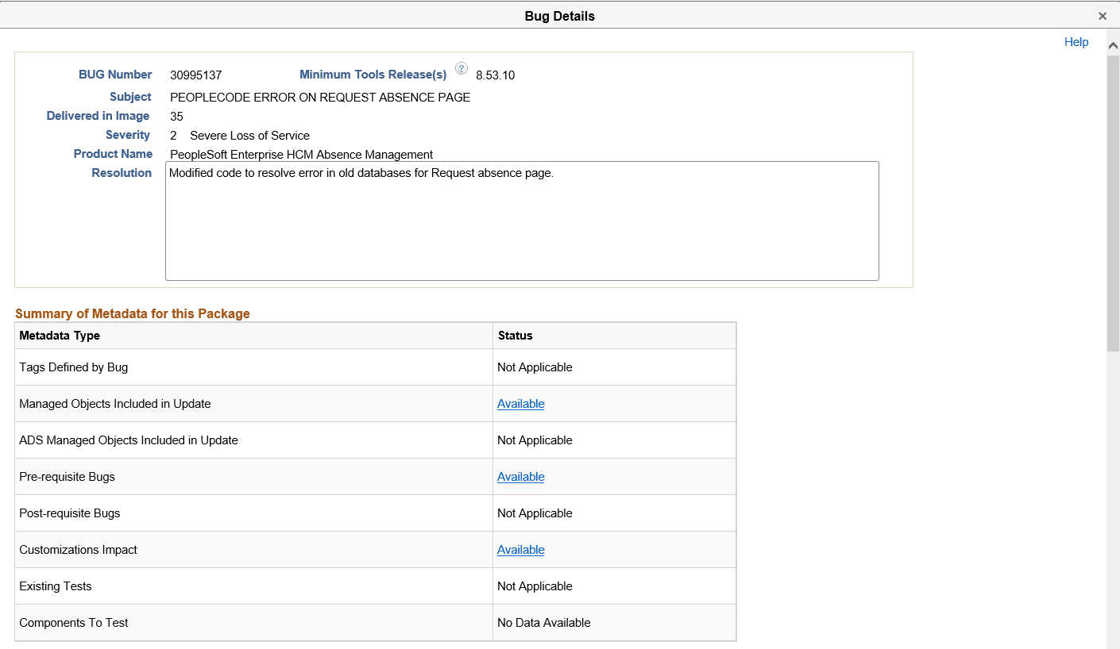The width and height of the screenshot is (1120, 649).
Task: Select the Product Name label
Action: [x=113, y=153]
